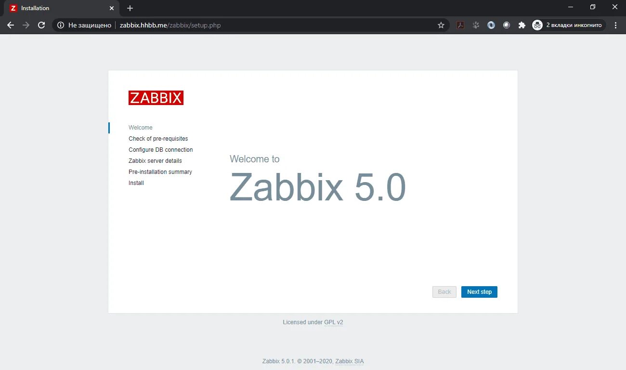The height and width of the screenshot is (370, 626).
Task: Click the 'Welcome to' text
Action: (255, 159)
